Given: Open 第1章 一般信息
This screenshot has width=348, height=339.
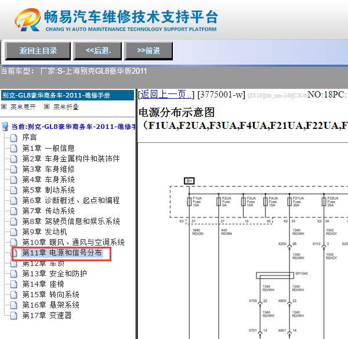Looking at the screenshot, I should pos(48,148).
